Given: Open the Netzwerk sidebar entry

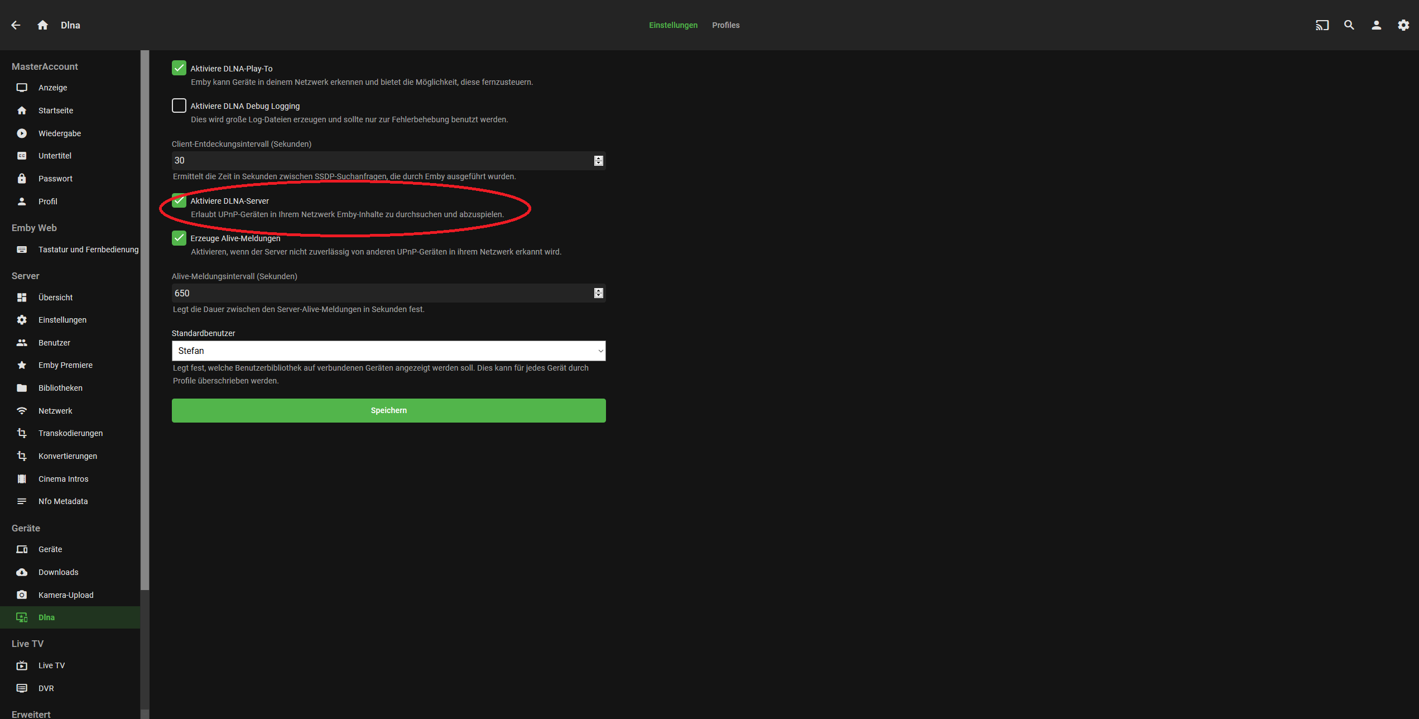Looking at the screenshot, I should (70, 411).
